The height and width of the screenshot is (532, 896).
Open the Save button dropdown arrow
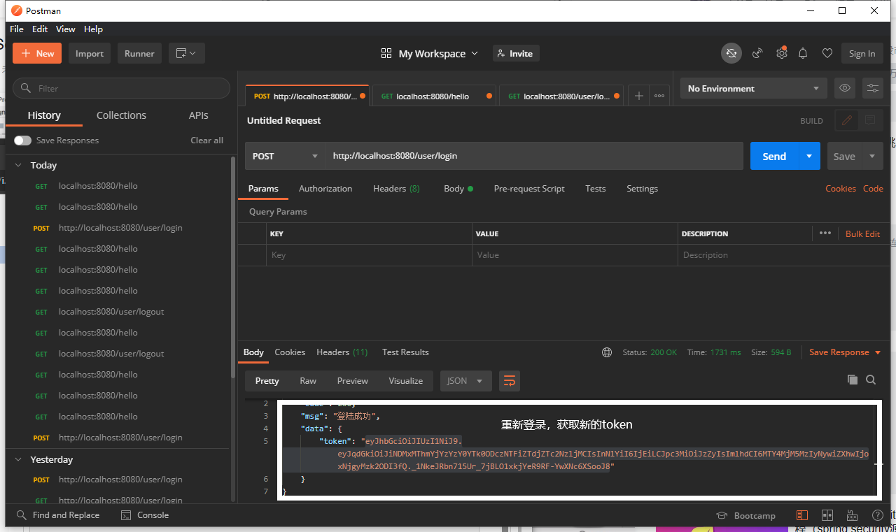click(x=872, y=156)
